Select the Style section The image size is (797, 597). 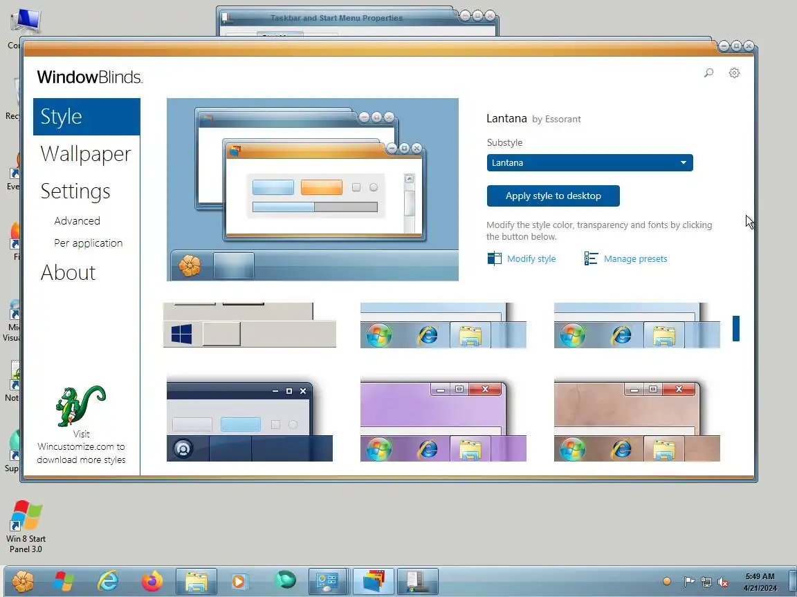(86, 117)
